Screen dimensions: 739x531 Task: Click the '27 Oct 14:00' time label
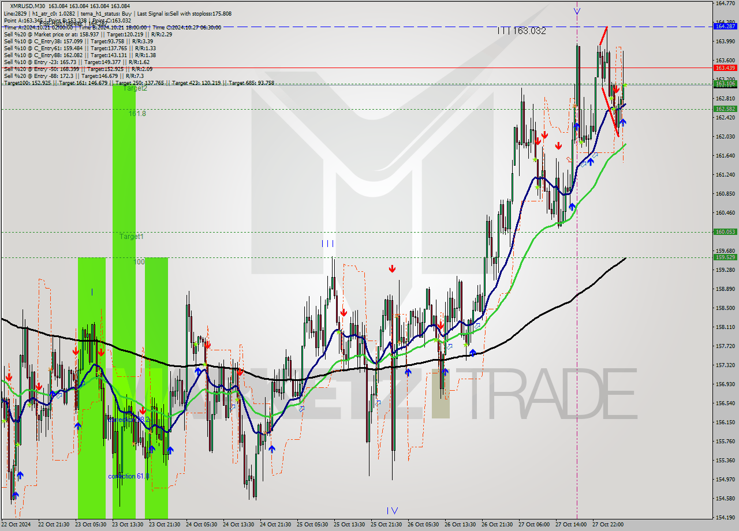click(x=572, y=524)
